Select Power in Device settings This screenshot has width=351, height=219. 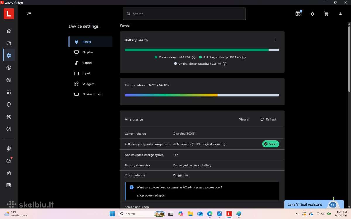(x=91, y=42)
